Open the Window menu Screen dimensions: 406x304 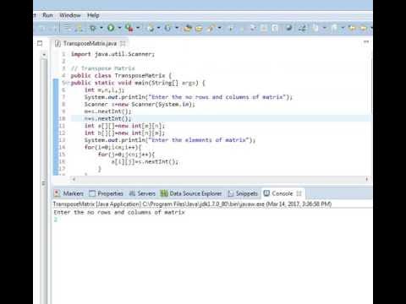[70, 15]
